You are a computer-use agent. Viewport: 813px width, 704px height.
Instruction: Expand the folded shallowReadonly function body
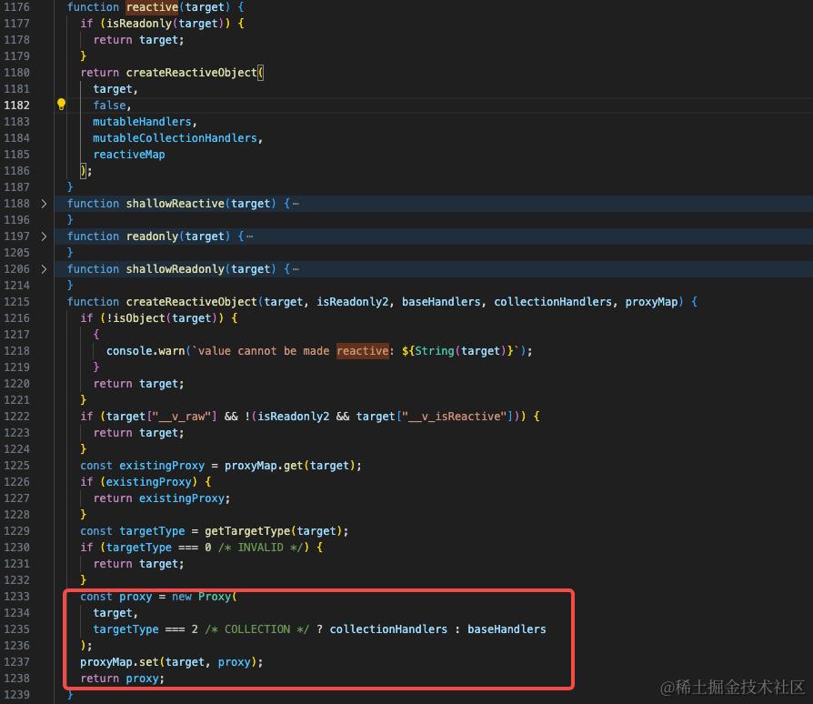pyautogui.click(x=44, y=268)
